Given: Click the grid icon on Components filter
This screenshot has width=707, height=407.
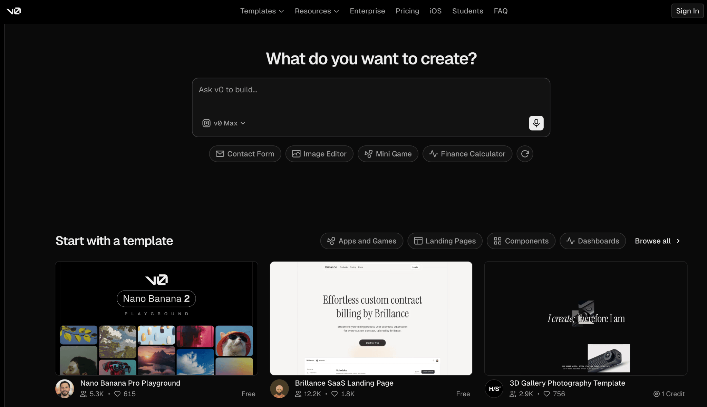Looking at the screenshot, I should pyautogui.click(x=497, y=241).
